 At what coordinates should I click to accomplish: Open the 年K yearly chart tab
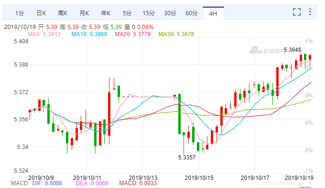coord(106,13)
